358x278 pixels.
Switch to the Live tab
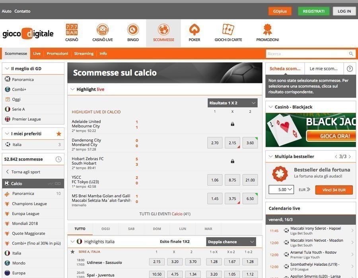pos(37,54)
